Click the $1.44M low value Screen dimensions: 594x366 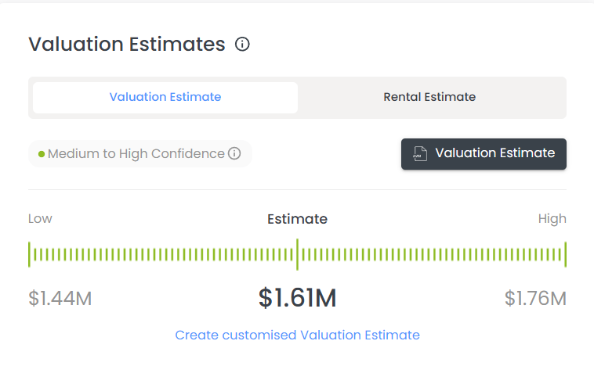[x=60, y=298]
